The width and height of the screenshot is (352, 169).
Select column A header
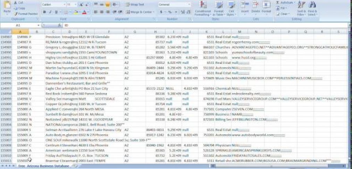click(20, 32)
